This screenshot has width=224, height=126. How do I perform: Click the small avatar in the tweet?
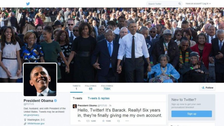[75, 106]
